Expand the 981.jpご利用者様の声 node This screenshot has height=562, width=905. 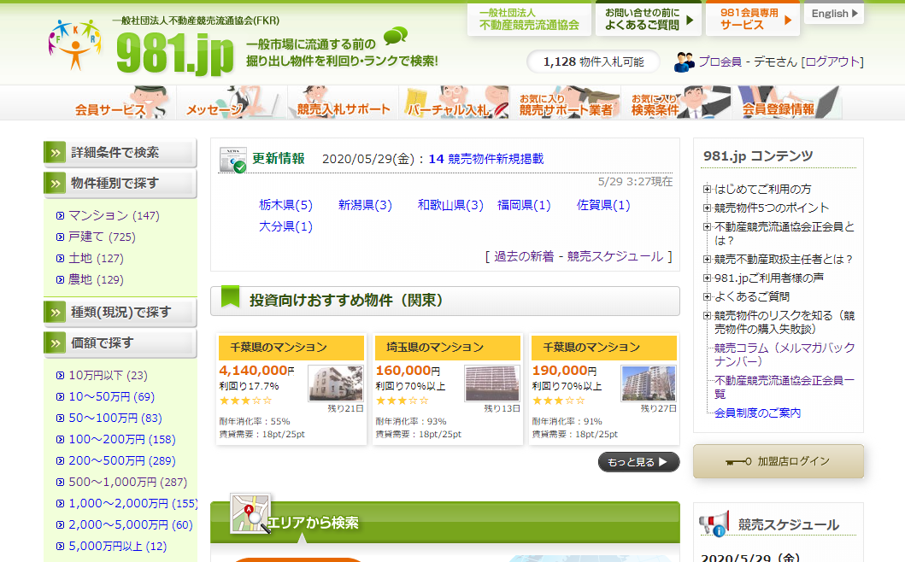pyautogui.click(x=707, y=278)
